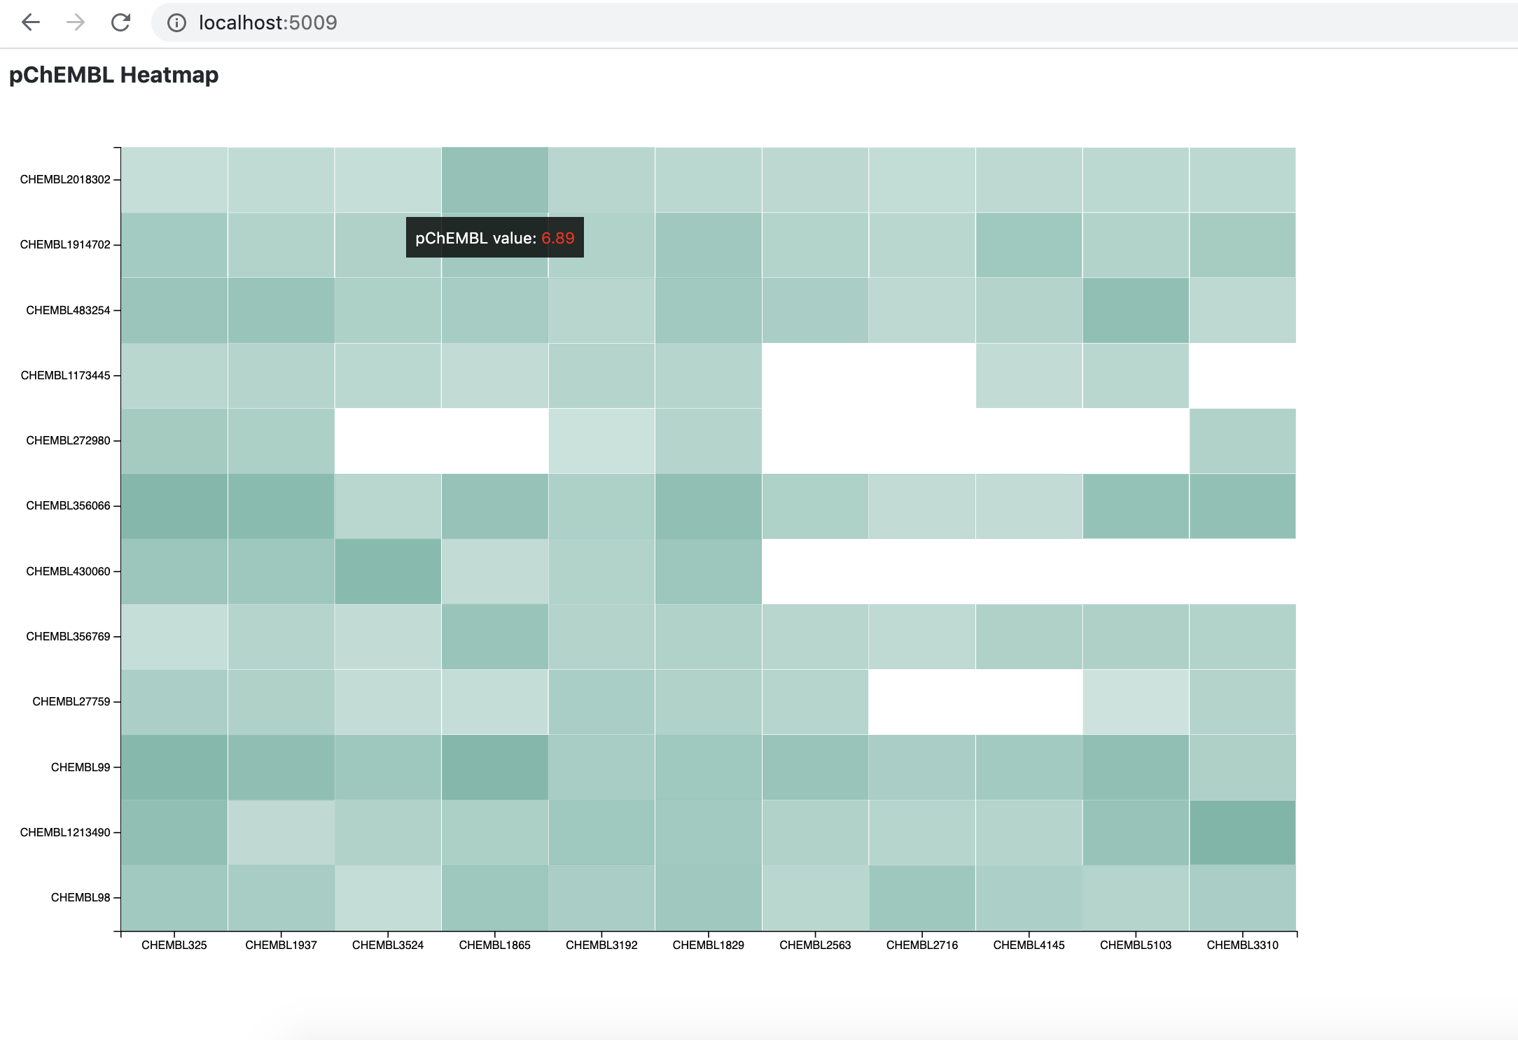
Task: Open site info icon in address bar
Action: point(176,23)
